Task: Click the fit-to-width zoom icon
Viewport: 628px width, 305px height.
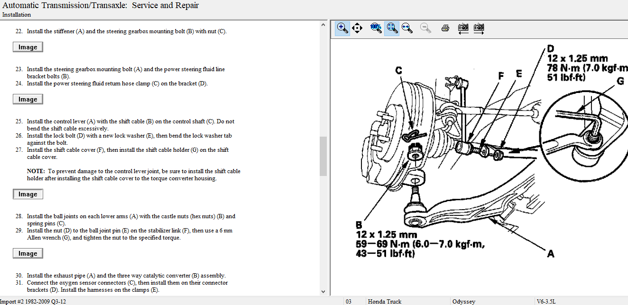Action: 407,28
